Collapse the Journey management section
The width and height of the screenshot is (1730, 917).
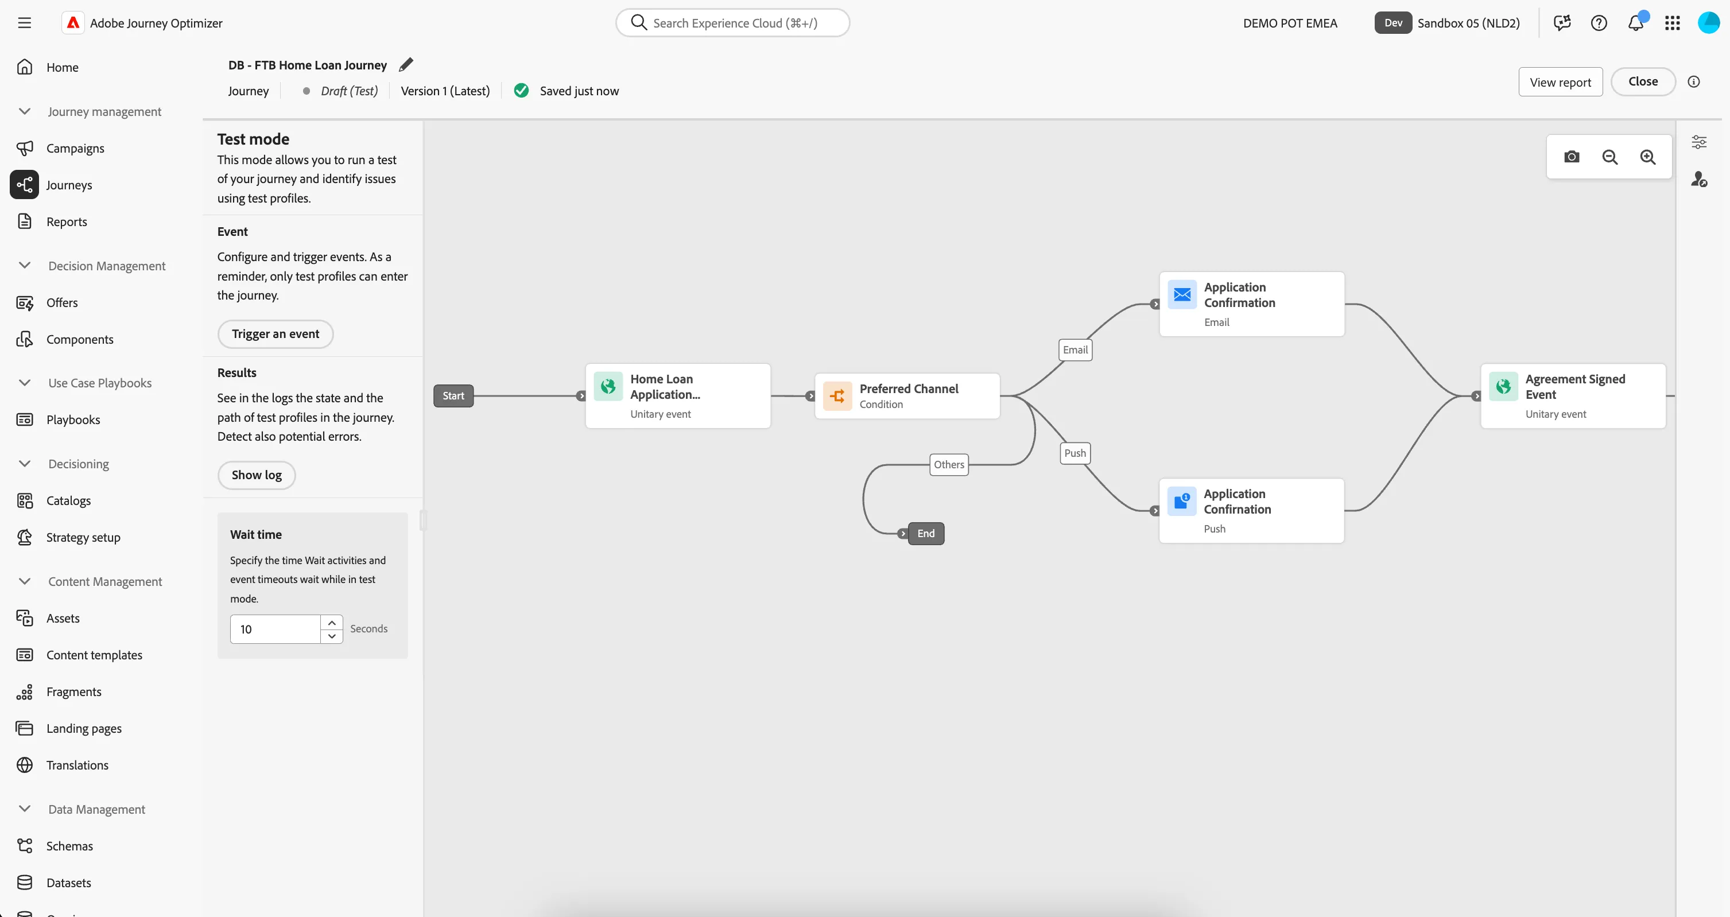(25, 111)
